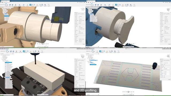Play the simulation in the bottom-right window
This screenshot has width=171, height=96.
coord(128,92)
